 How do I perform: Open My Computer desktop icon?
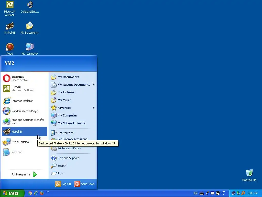pos(30,49)
